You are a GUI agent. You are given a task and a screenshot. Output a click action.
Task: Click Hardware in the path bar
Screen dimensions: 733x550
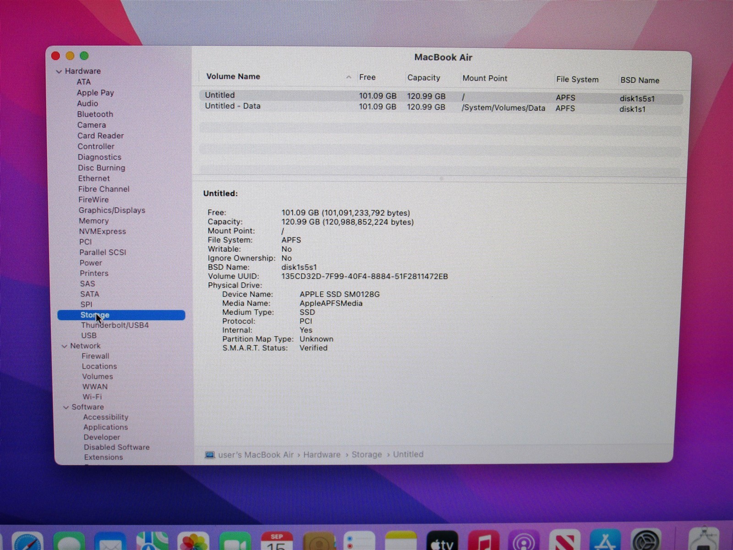point(322,455)
